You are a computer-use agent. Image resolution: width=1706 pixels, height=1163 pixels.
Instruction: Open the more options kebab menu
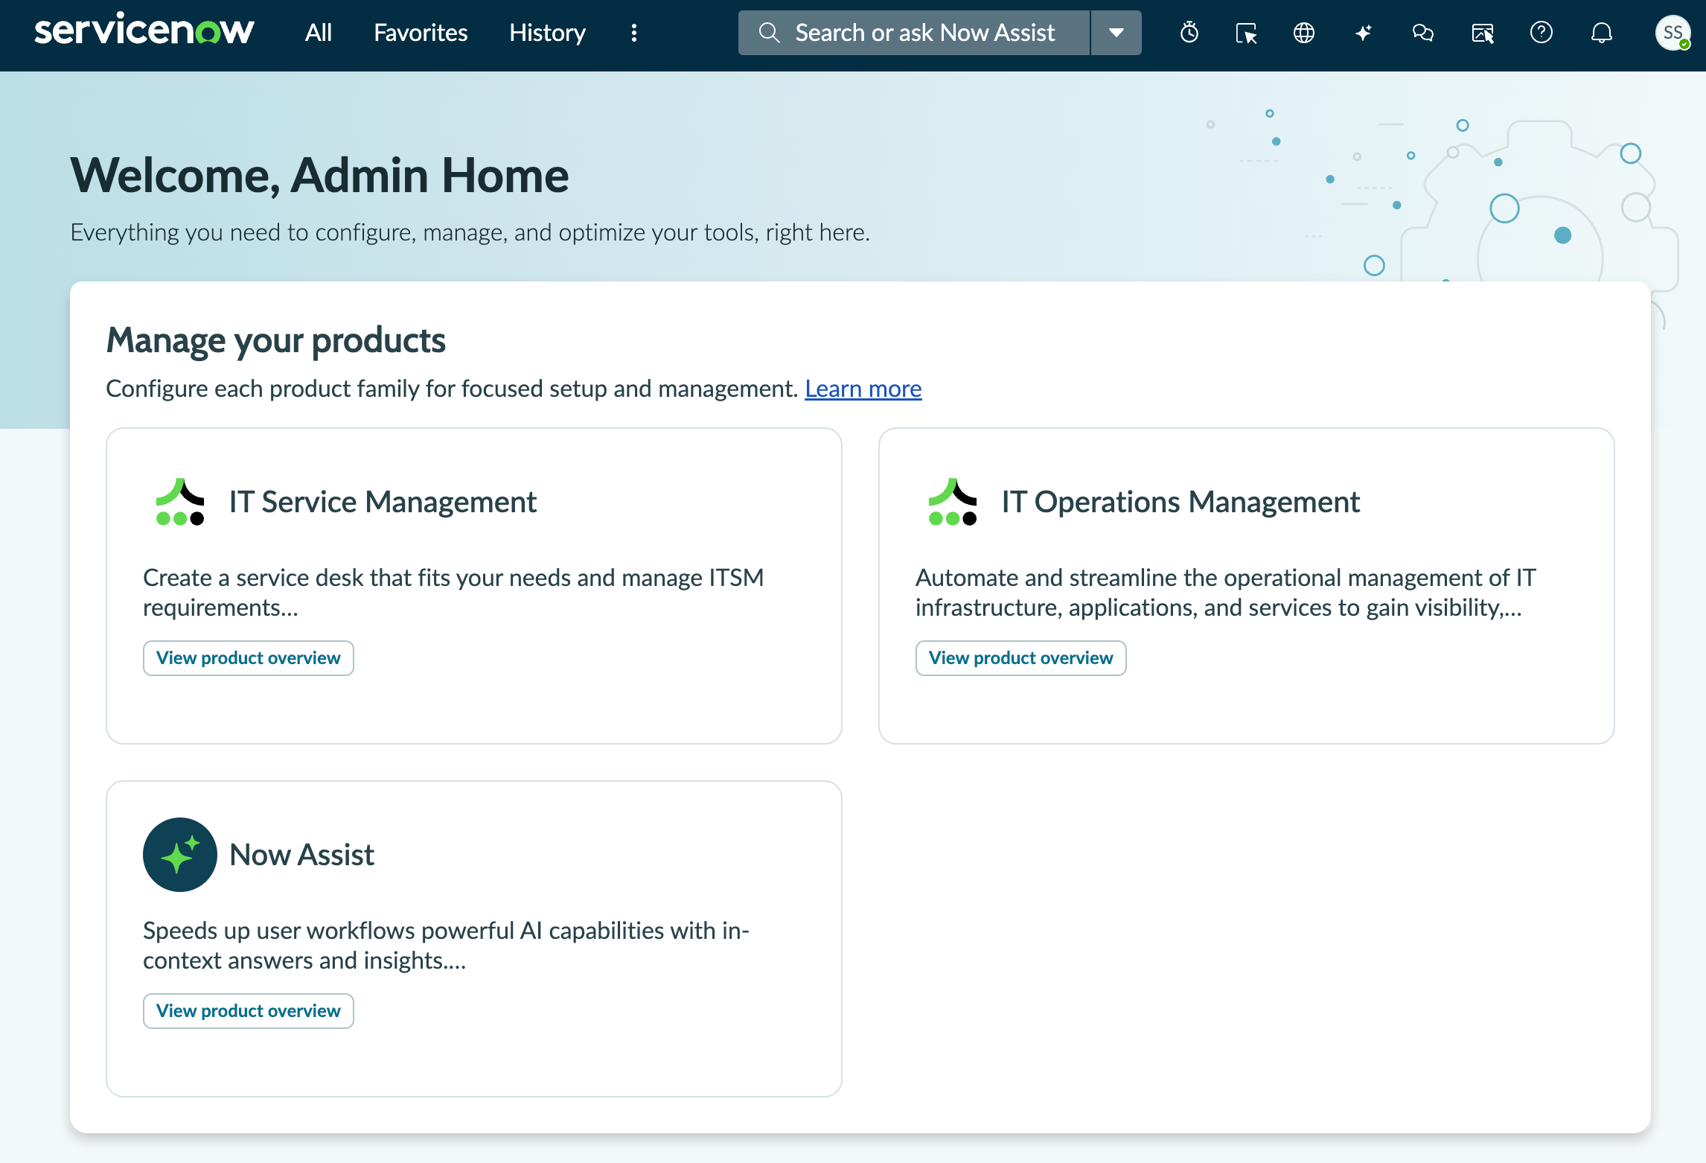click(633, 33)
